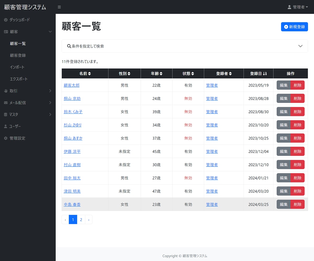Click the メール配信 envelope icon
This screenshot has height=261, width=314.
[6, 103]
